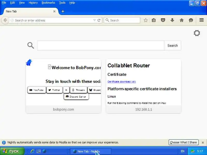This screenshot has height=155, width=207.
Task: Focus the toolbar Search field
Action: pos(122,20)
